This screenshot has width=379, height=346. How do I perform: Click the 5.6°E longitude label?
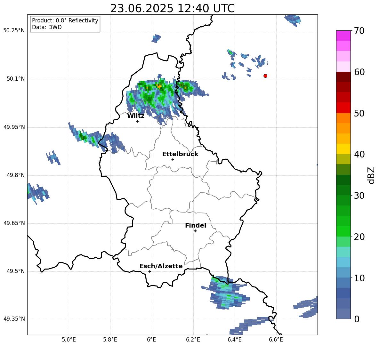point(69,340)
